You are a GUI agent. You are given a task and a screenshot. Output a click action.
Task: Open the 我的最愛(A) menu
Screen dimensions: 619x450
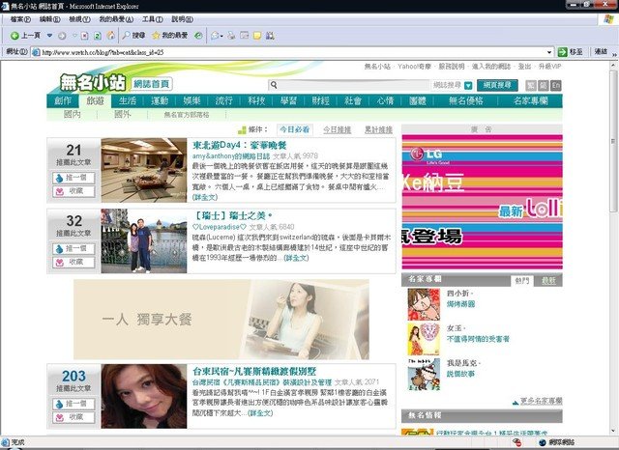[116, 19]
